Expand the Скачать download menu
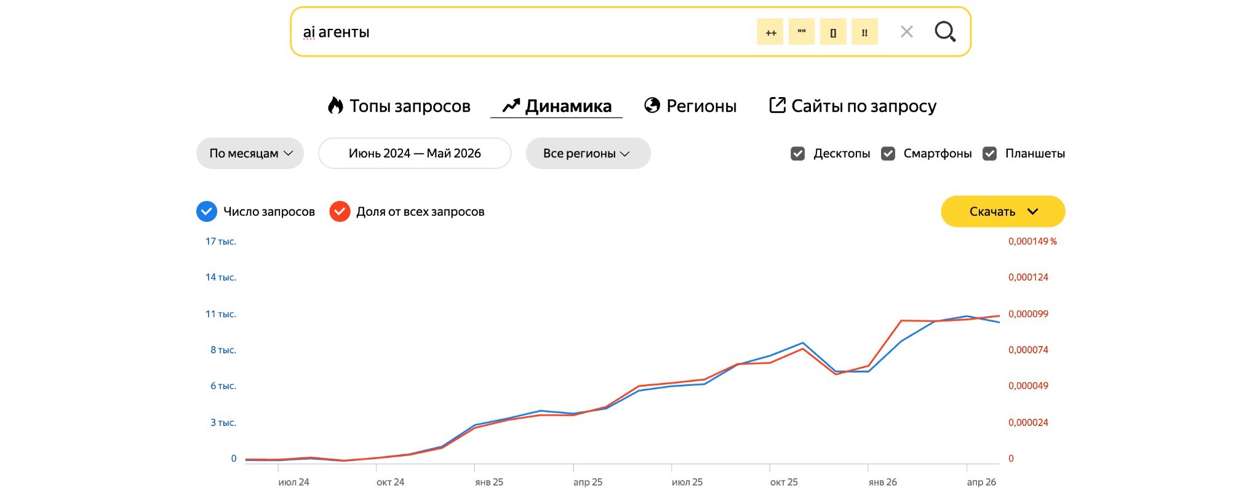The height and width of the screenshot is (504, 1260). [1003, 211]
